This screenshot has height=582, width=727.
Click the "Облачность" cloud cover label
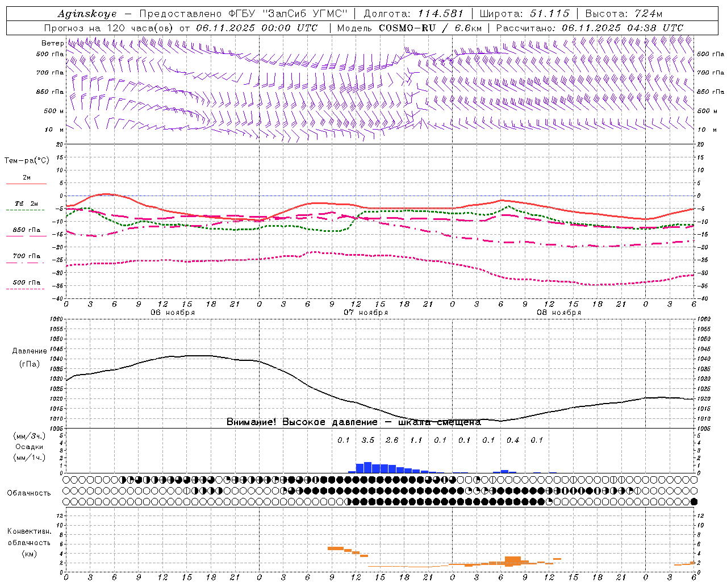[28, 493]
